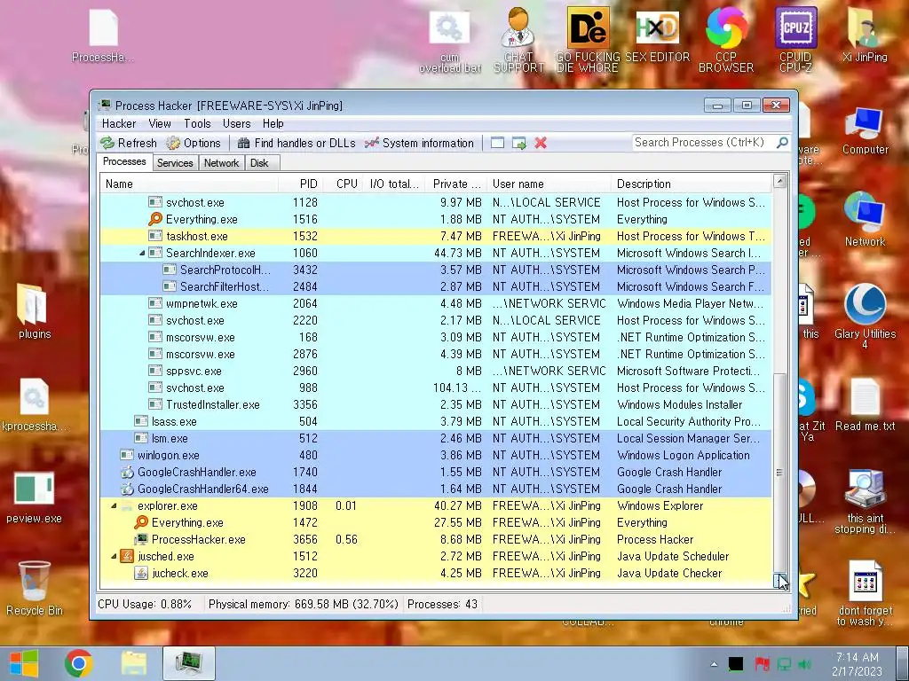Image resolution: width=909 pixels, height=681 pixels.
Task: Open System information window
Action: (419, 143)
